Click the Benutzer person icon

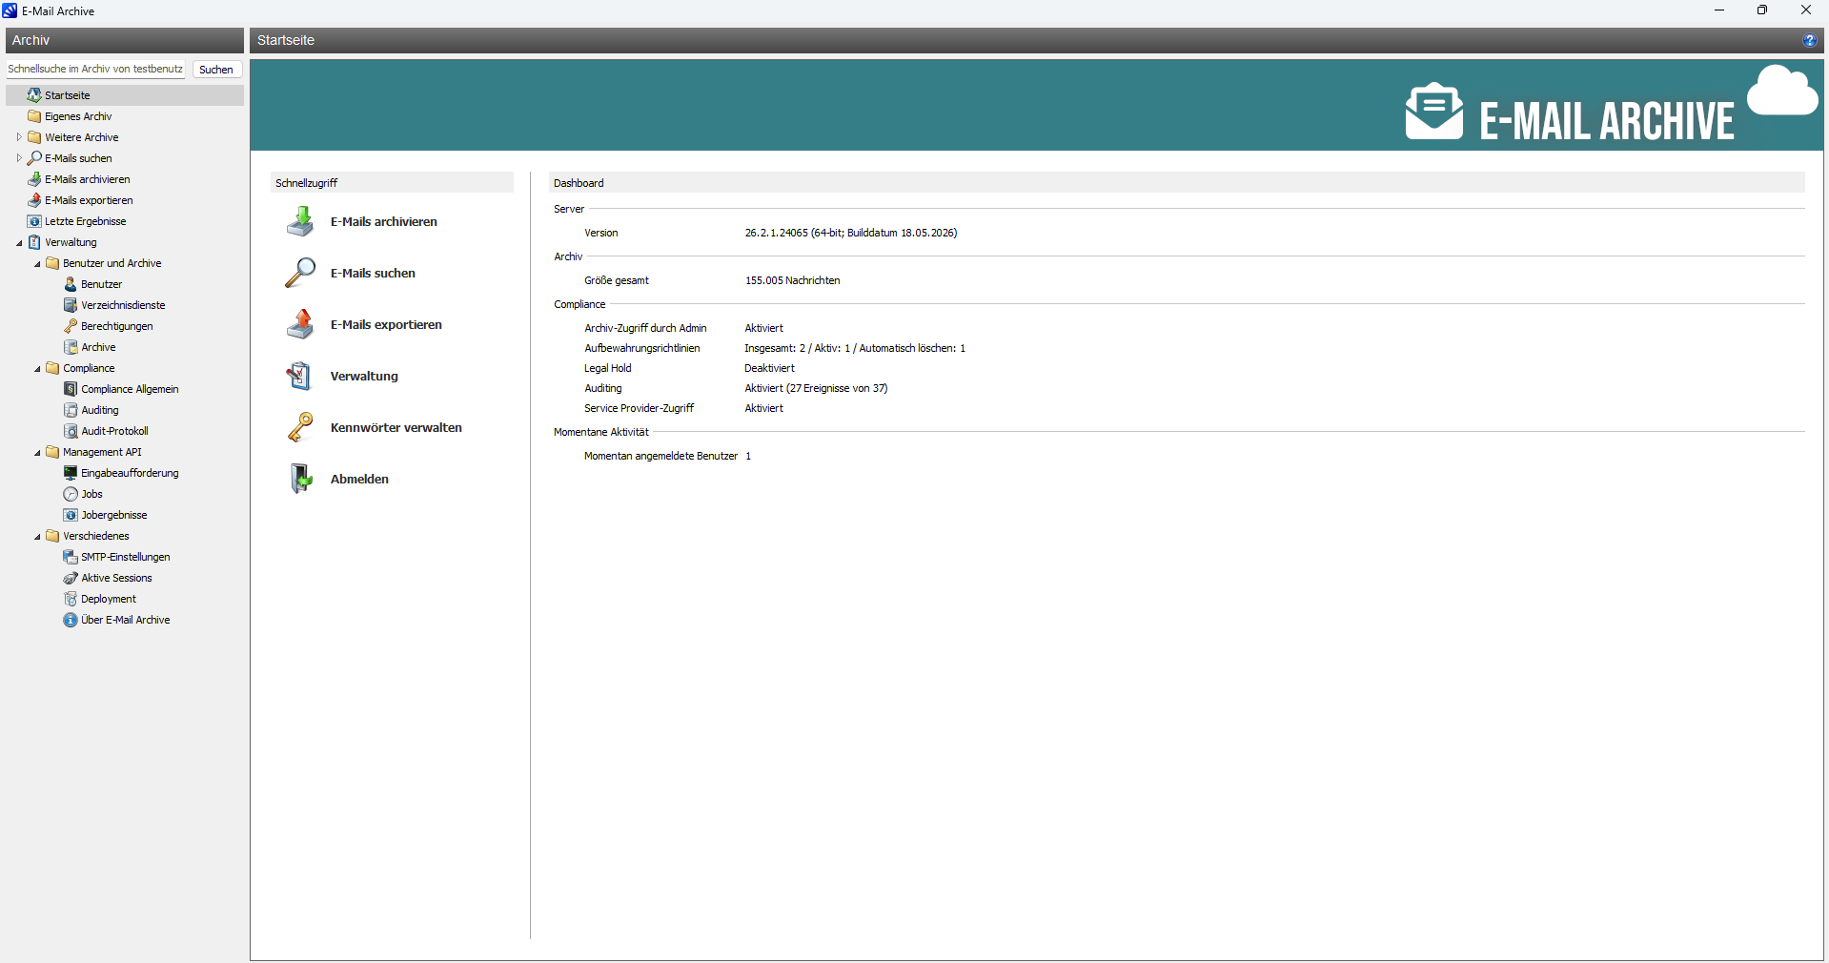tap(71, 284)
